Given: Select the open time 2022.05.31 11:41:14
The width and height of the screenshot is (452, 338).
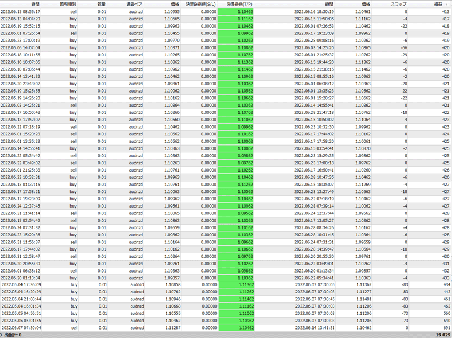Looking at the screenshot, I should [x=20, y=213].
